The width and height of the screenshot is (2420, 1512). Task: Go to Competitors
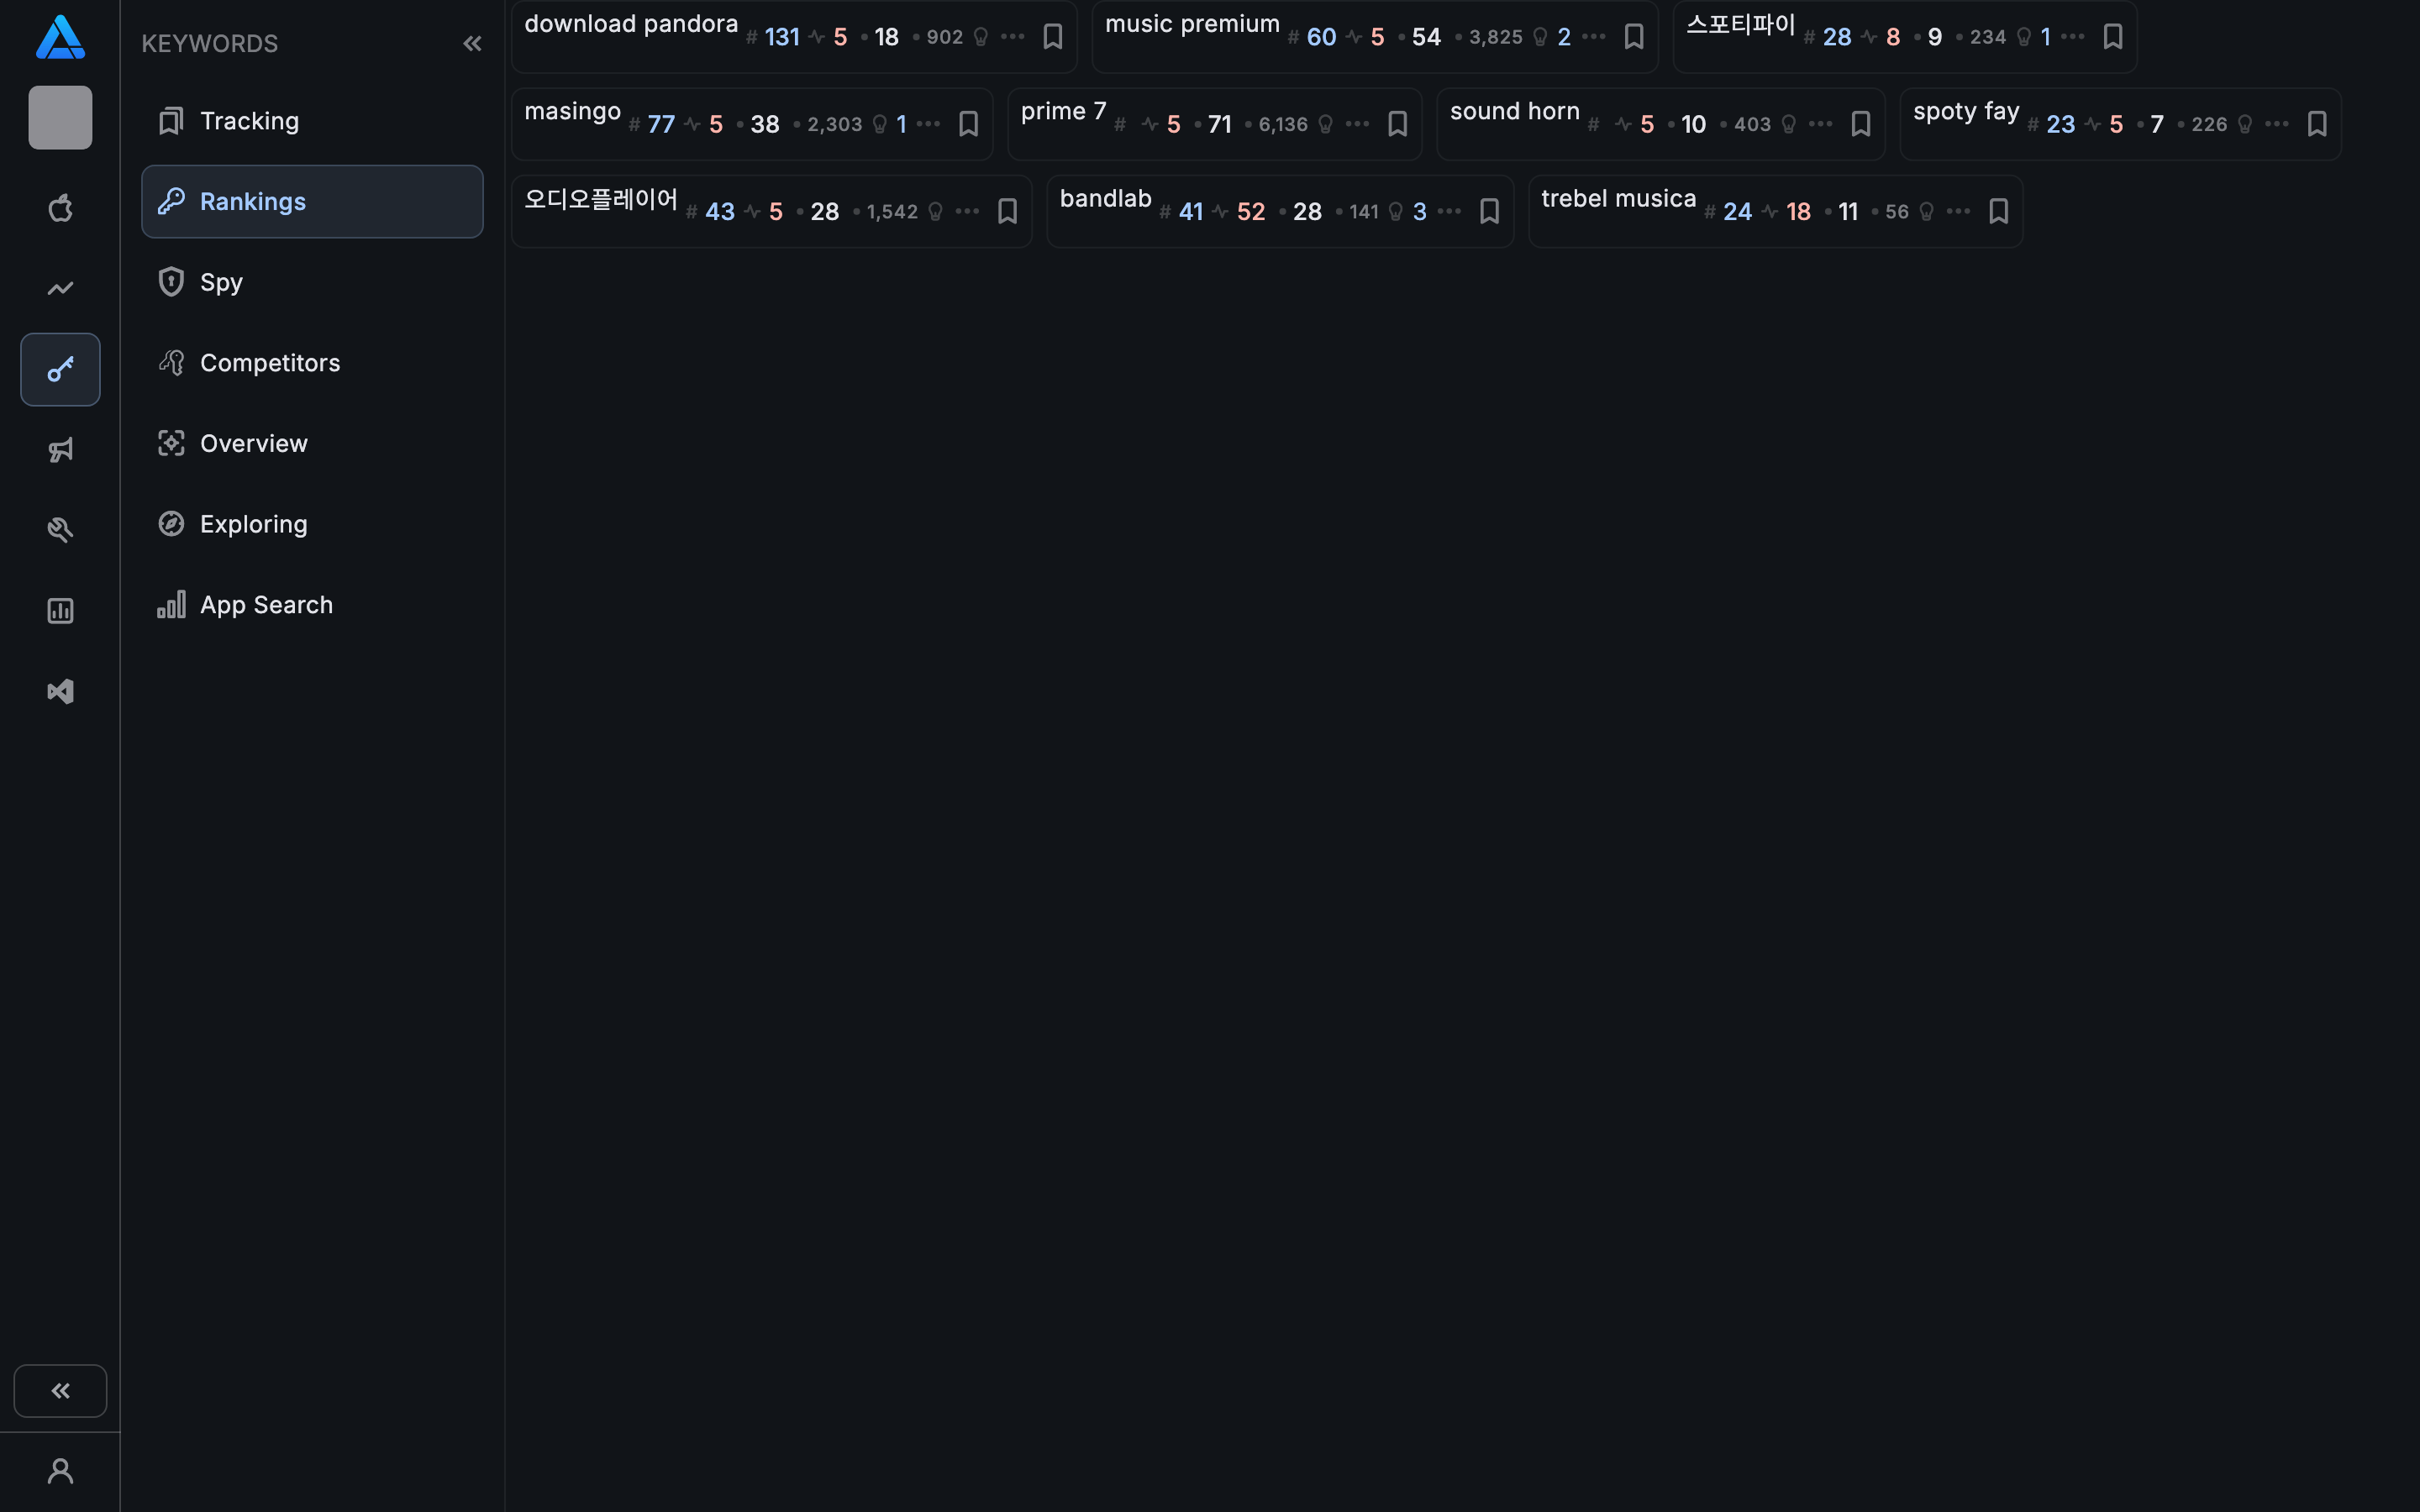coord(270,362)
